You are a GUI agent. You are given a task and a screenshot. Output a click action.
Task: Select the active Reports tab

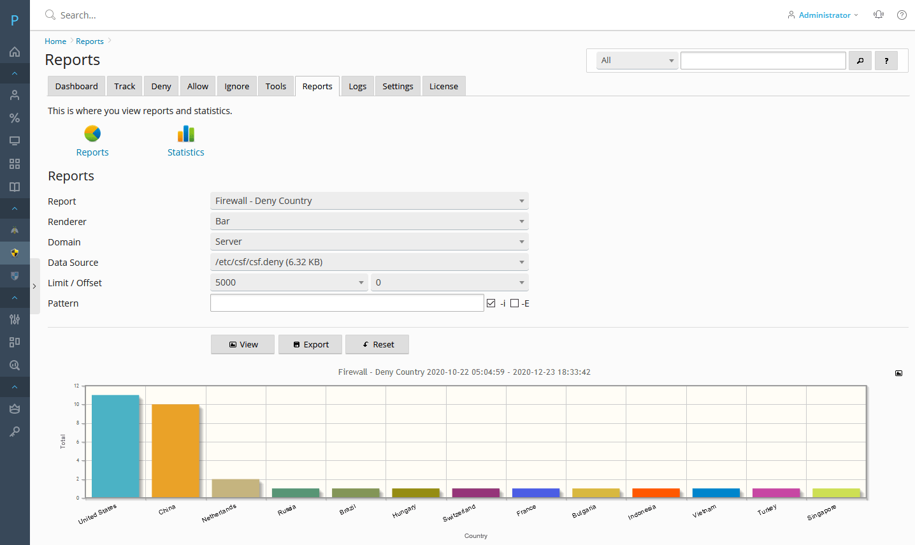tap(317, 86)
